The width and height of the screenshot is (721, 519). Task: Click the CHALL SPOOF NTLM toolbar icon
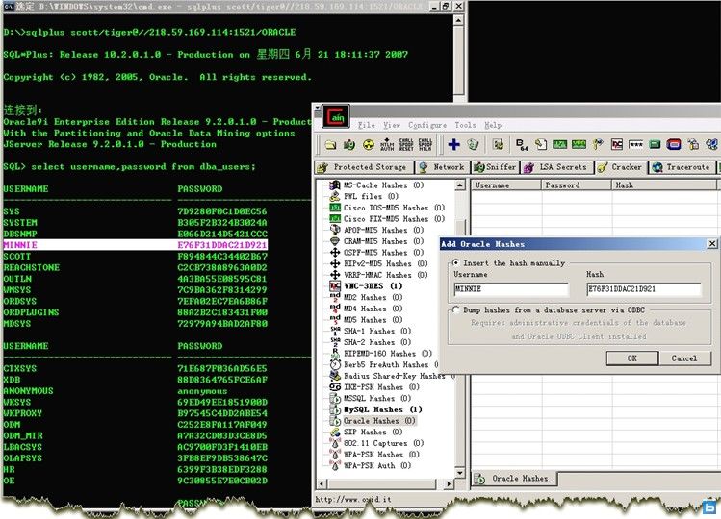[425, 145]
